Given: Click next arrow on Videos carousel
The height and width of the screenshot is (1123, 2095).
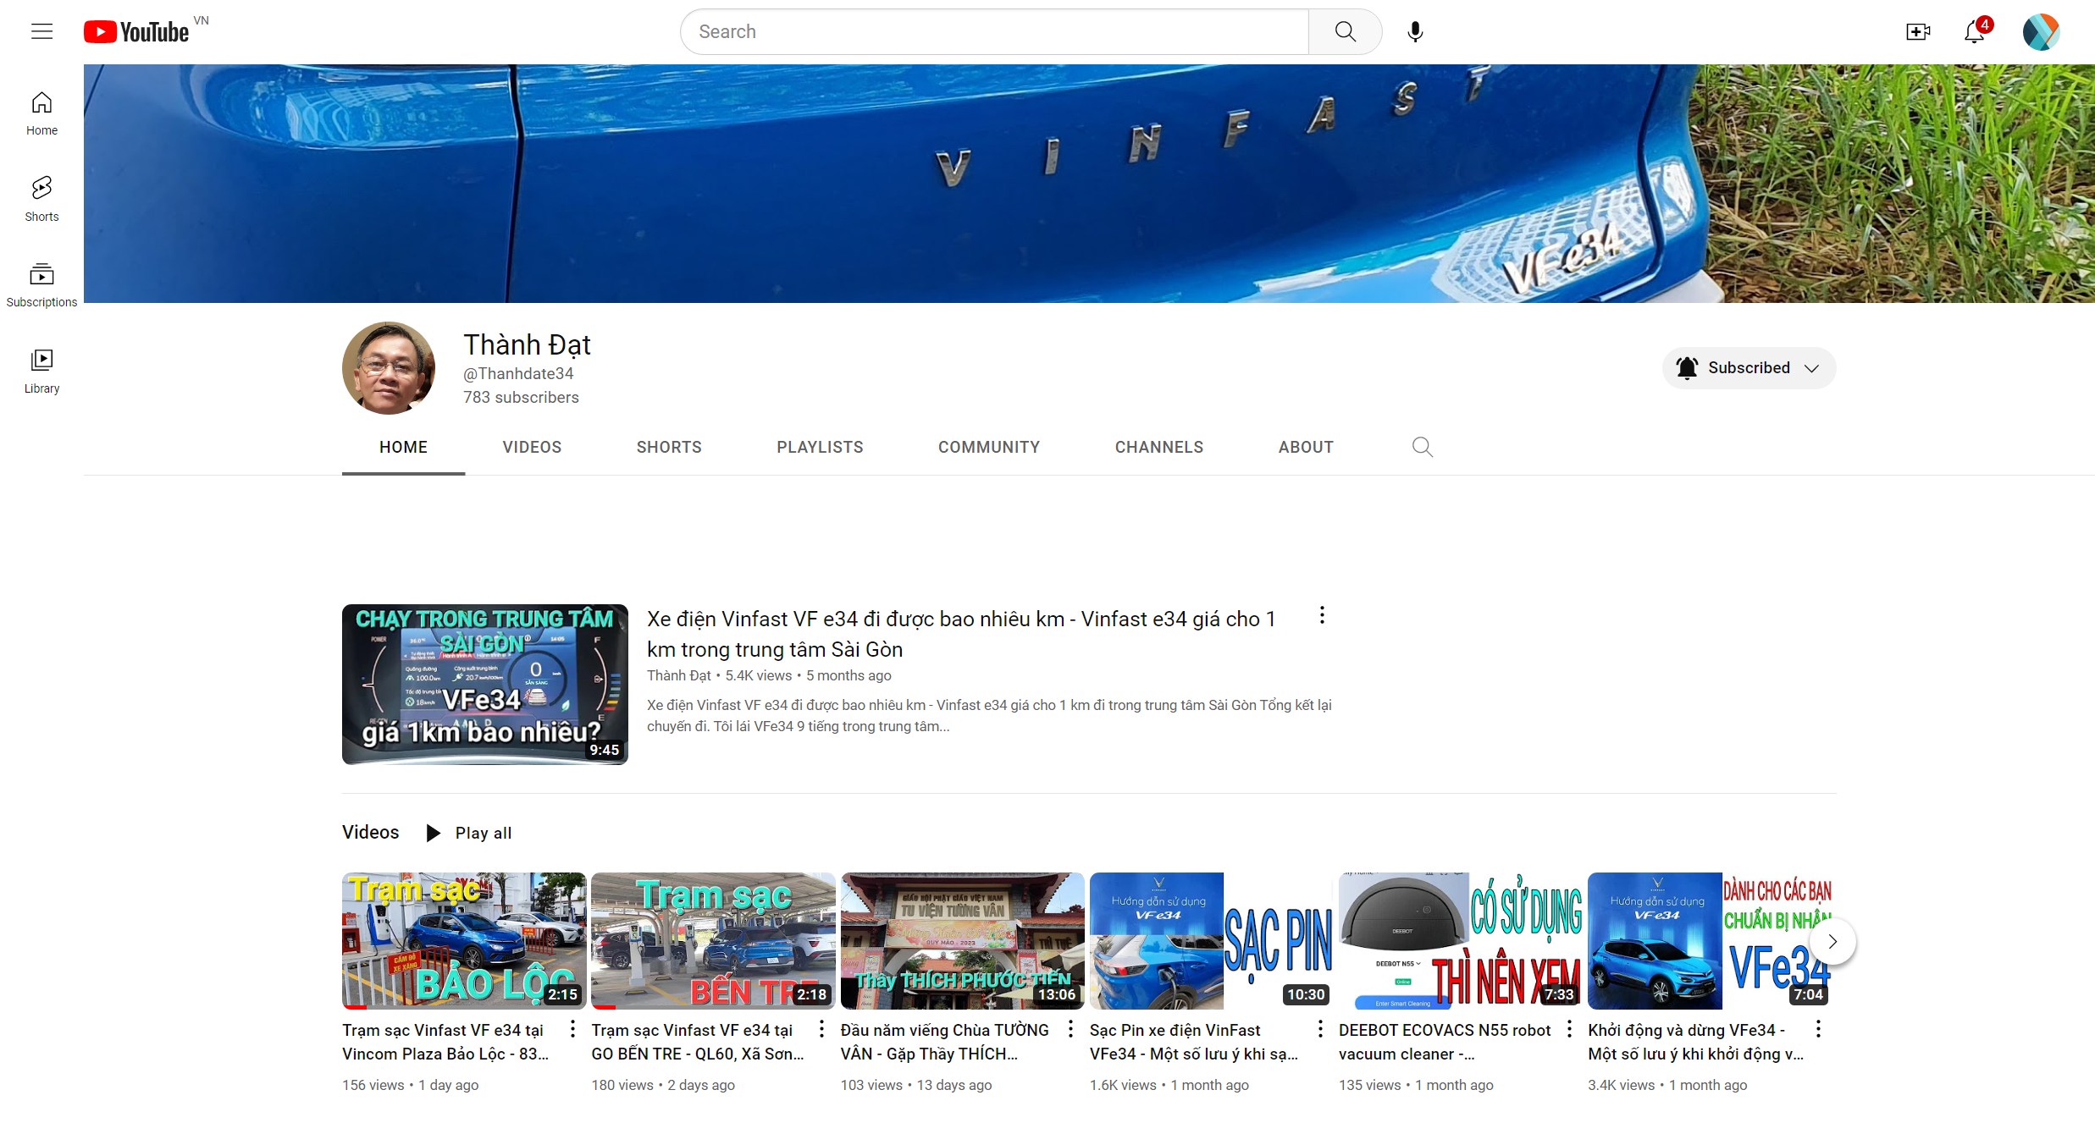Looking at the screenshot, I should (1832, 941).
